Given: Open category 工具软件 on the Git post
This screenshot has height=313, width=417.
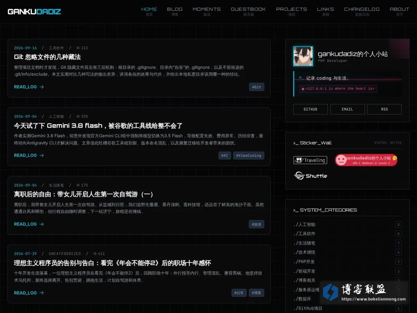Looking at the screenshot, I should tap(56, 48).
